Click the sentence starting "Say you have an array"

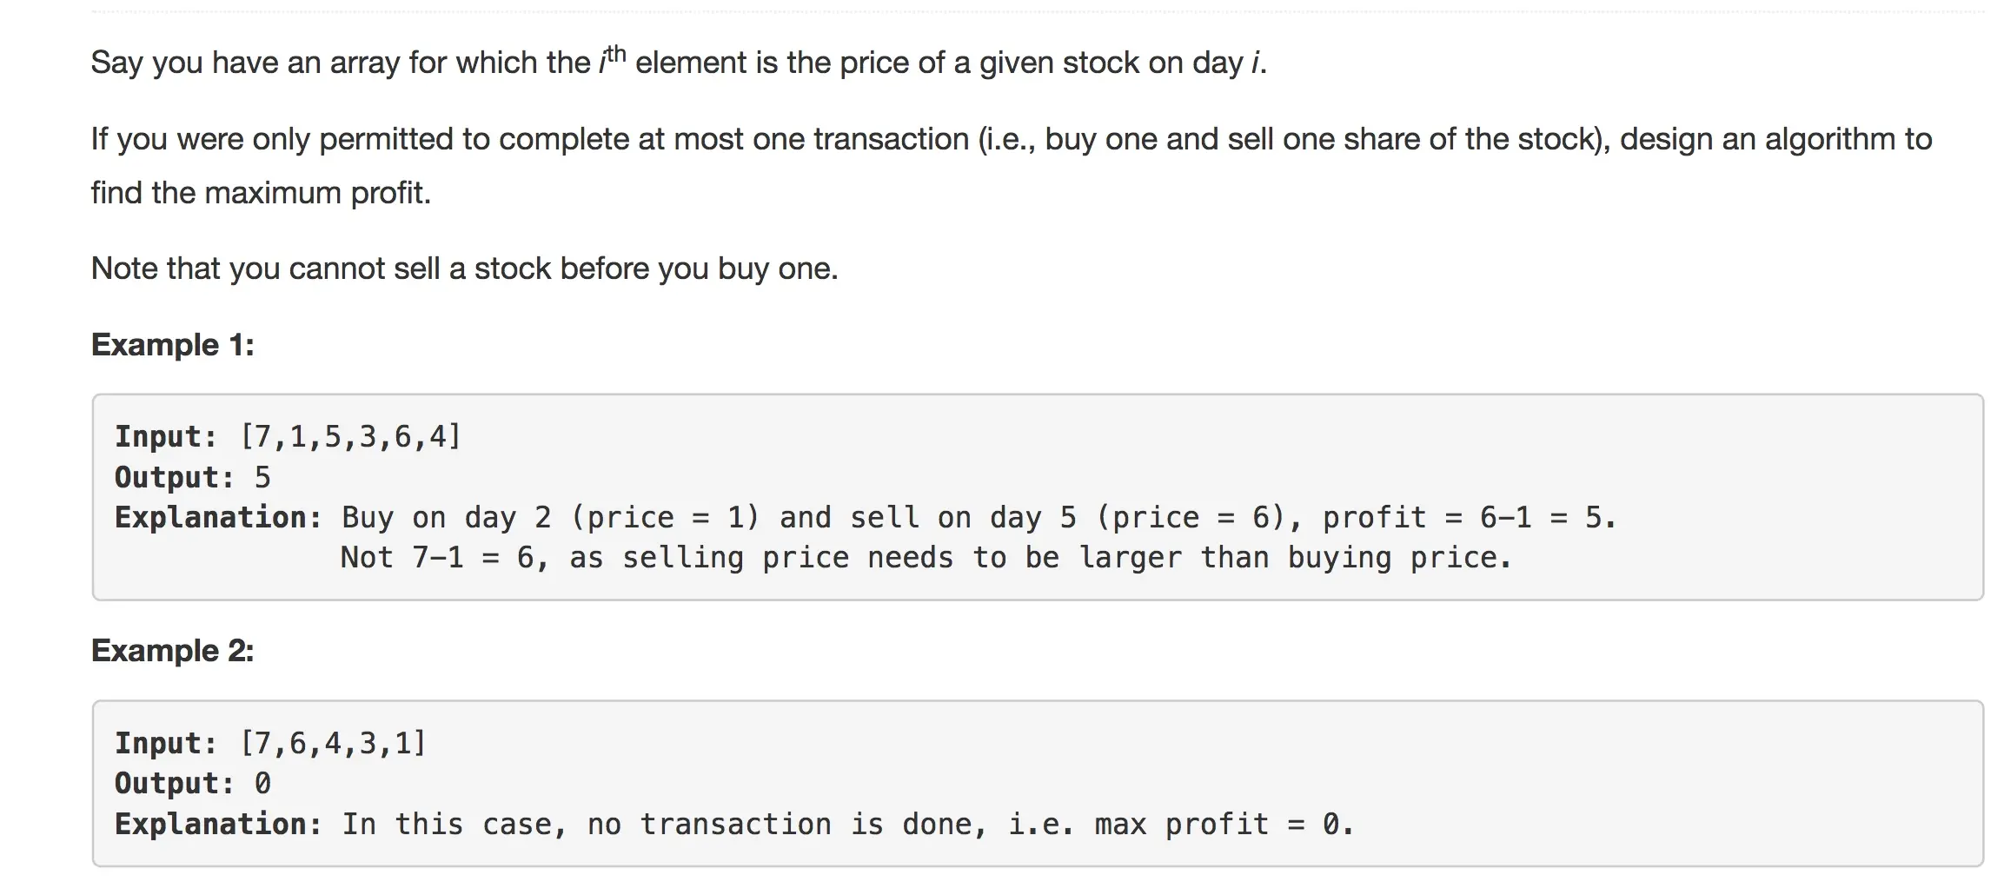point(678,63)
